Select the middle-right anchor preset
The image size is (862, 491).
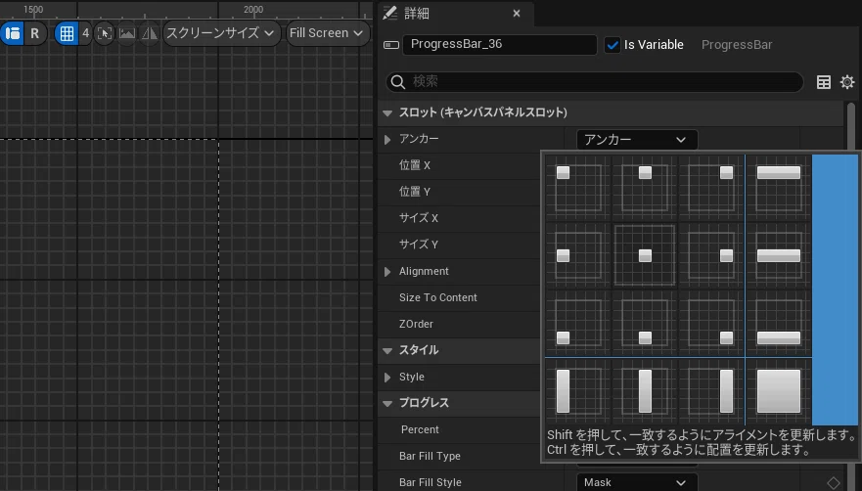pos(710,255)
